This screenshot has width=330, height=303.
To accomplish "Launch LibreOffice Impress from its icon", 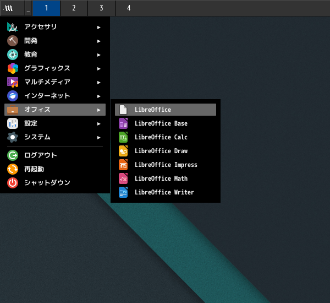I will pyautogui.click(x=123, y=165).
